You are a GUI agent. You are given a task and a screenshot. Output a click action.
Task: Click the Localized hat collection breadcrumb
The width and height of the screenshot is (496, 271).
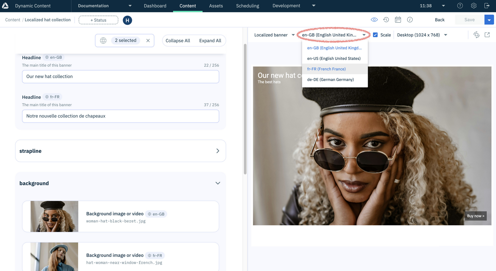pos(48,20)
